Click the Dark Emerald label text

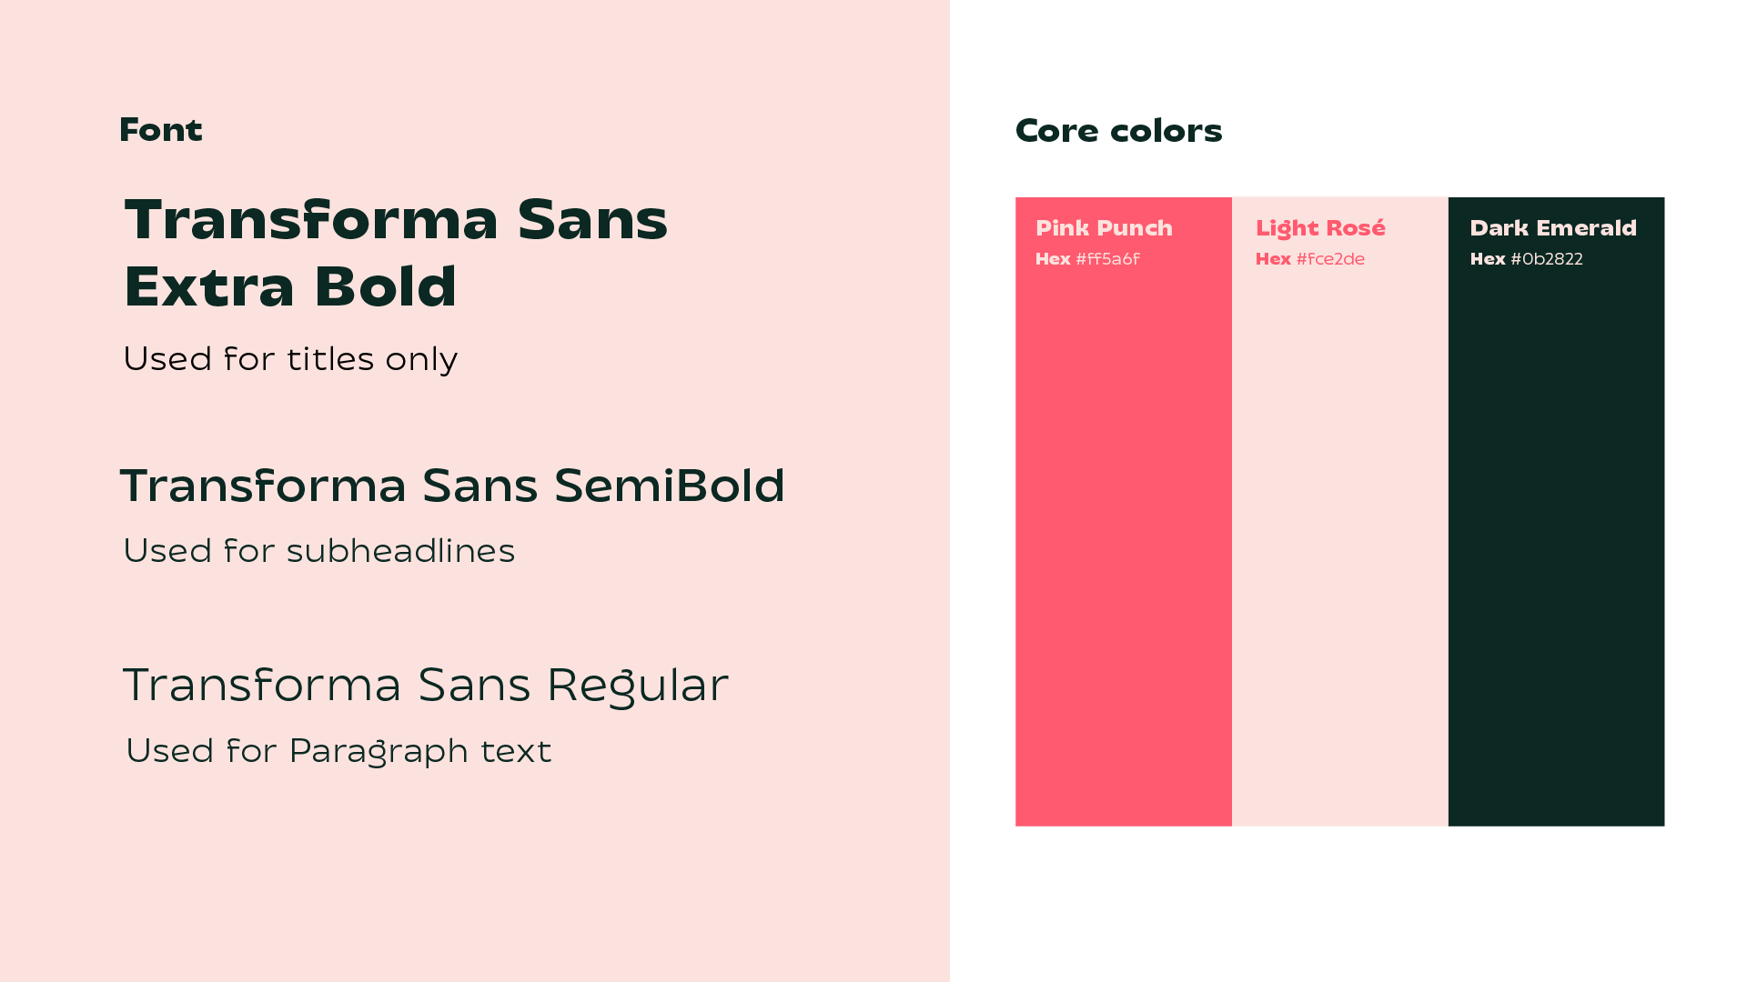coord(1553,228)
